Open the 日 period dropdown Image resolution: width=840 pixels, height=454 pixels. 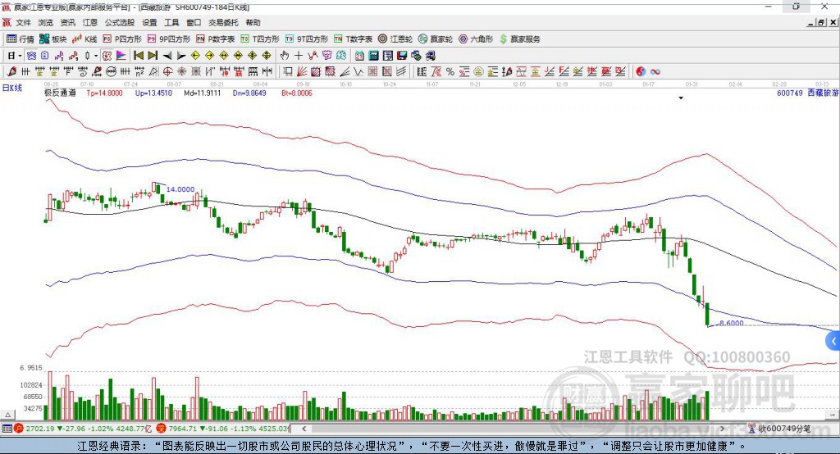pyautogui.click(x=15, y=55)
